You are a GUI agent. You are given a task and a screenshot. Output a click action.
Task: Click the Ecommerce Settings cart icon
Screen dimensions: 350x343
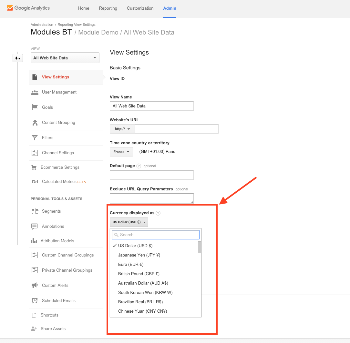click(34, 167)
